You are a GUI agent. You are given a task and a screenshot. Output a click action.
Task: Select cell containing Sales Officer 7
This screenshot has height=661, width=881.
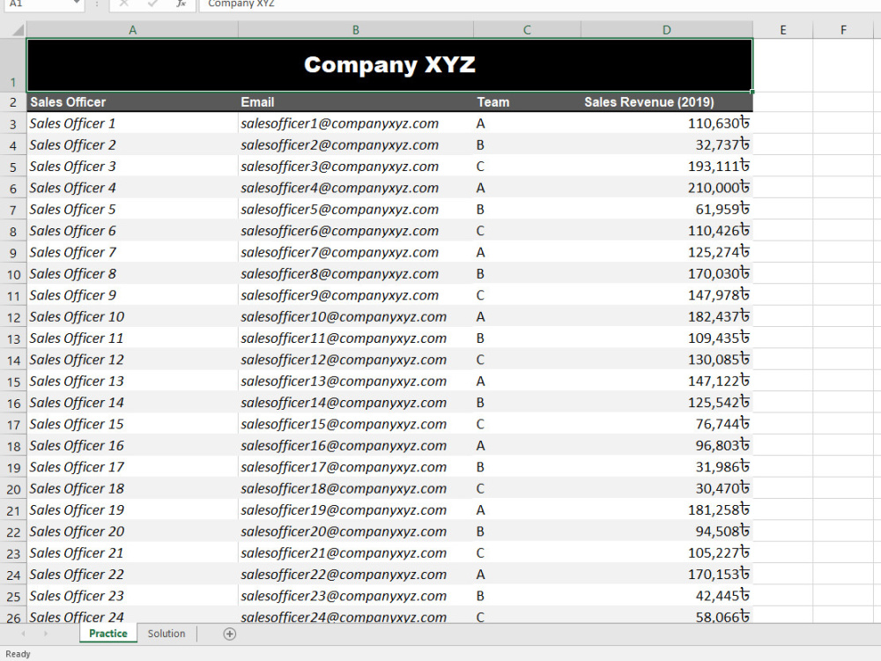coord(133,252)
